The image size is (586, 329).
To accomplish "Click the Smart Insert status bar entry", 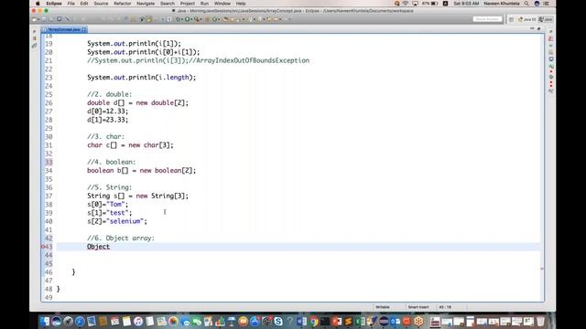I will pos(418,307).
